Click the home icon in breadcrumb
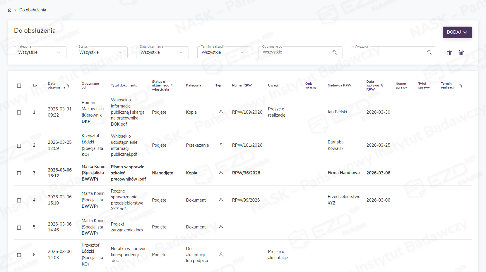The height and width of the screenshot is (272, 486). [x=10, y=10]
